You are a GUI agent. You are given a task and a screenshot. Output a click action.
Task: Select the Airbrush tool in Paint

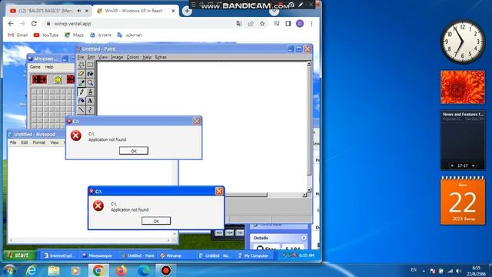click(81, 101)
